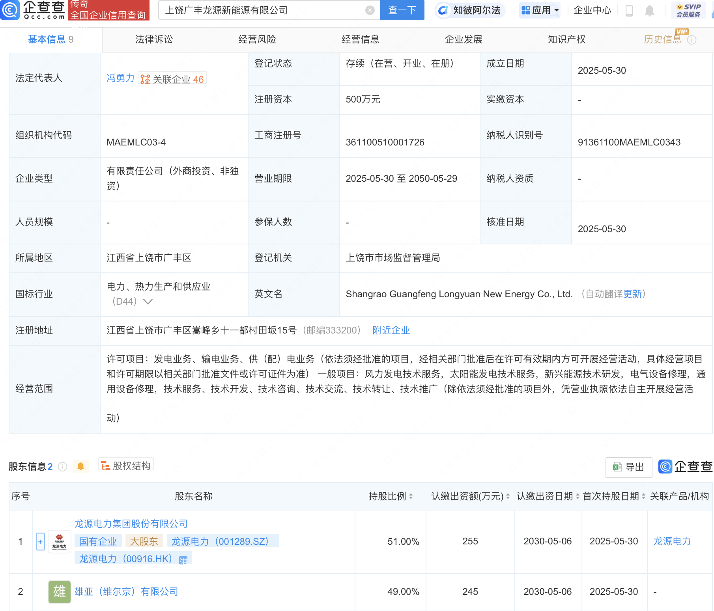Click the 导出 export button
The image size is (714, 611).
629,467
